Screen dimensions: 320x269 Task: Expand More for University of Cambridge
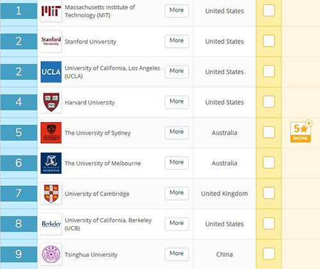point(177,193)
